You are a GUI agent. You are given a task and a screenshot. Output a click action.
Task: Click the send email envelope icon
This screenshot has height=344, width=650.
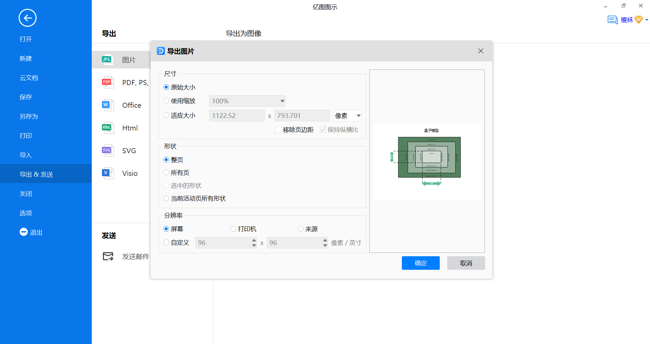click(108, 257)
